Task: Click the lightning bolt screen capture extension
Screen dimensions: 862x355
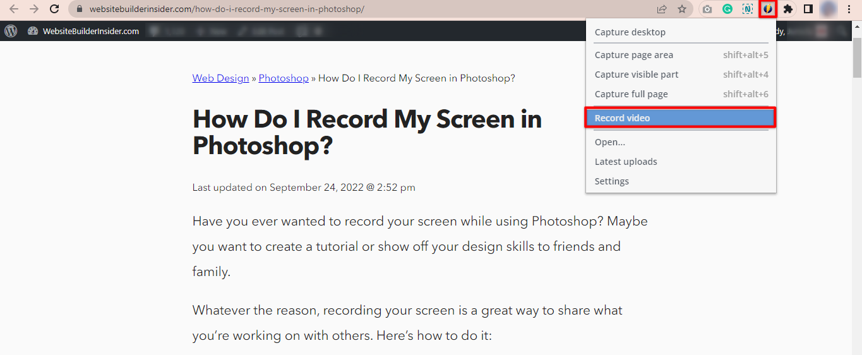Action: [x=767, y=9]
